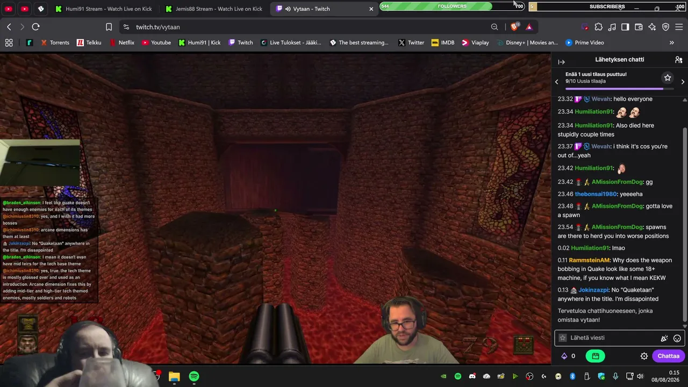Open the apps grid in bookmarks bar
Image resolution: width=688 pixels, height=387 pixels.
(x=9, y=42)
